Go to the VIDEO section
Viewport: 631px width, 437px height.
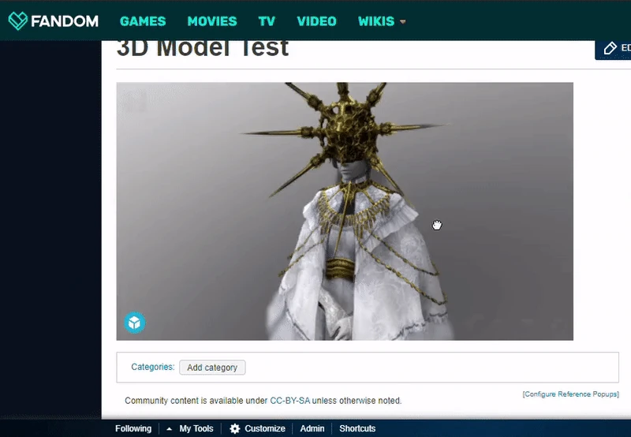(x=317, y=21)
